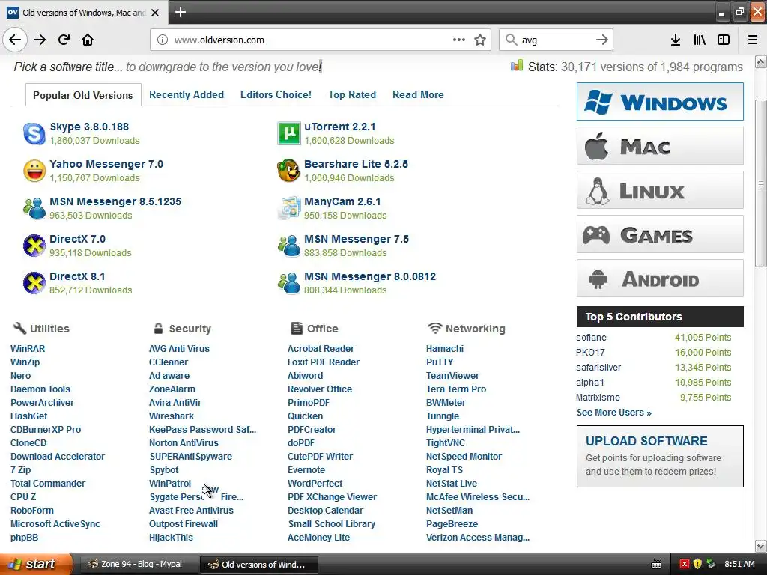This screenshot has width=767, height=575.
Task: Bookmark this page with the star
Action: pyautogui.click(x=480, y=40)
